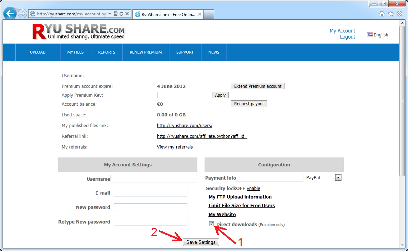Image resolution: width=408 pixels, height=251 pixels.
Task: Select RENEW PREMIUM in the navigation bar
Action: point(146,52)
